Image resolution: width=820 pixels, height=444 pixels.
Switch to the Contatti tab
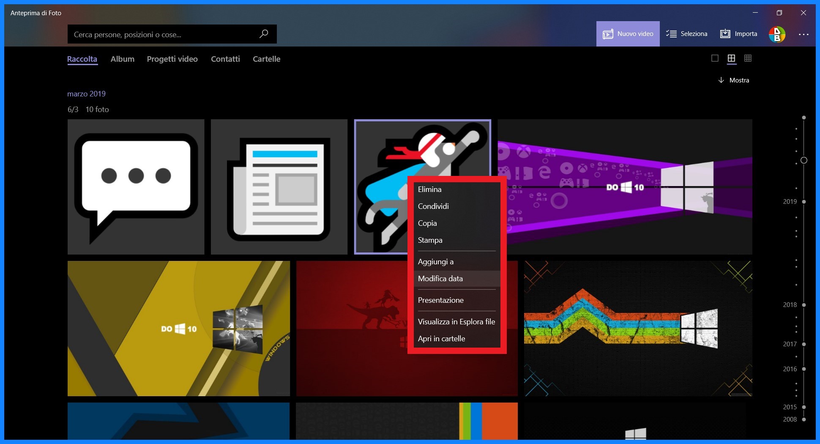click(x=225, y=59)
